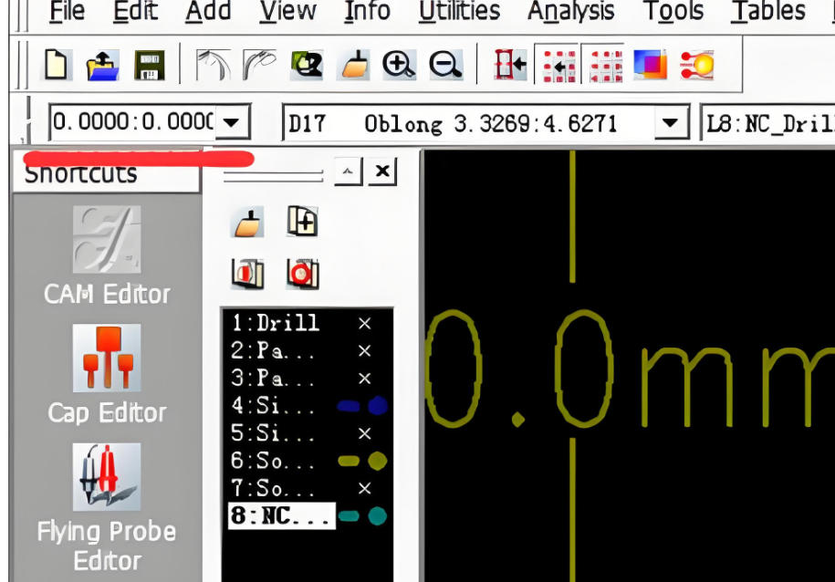Open the Flying Probe Editor shortcut
This screenshot has width=835, height=582.
point(107,507)
